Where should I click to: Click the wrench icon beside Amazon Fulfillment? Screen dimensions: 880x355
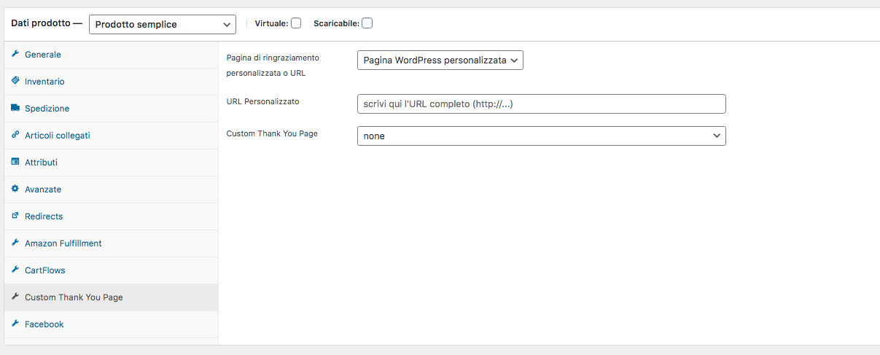point(15,243)
